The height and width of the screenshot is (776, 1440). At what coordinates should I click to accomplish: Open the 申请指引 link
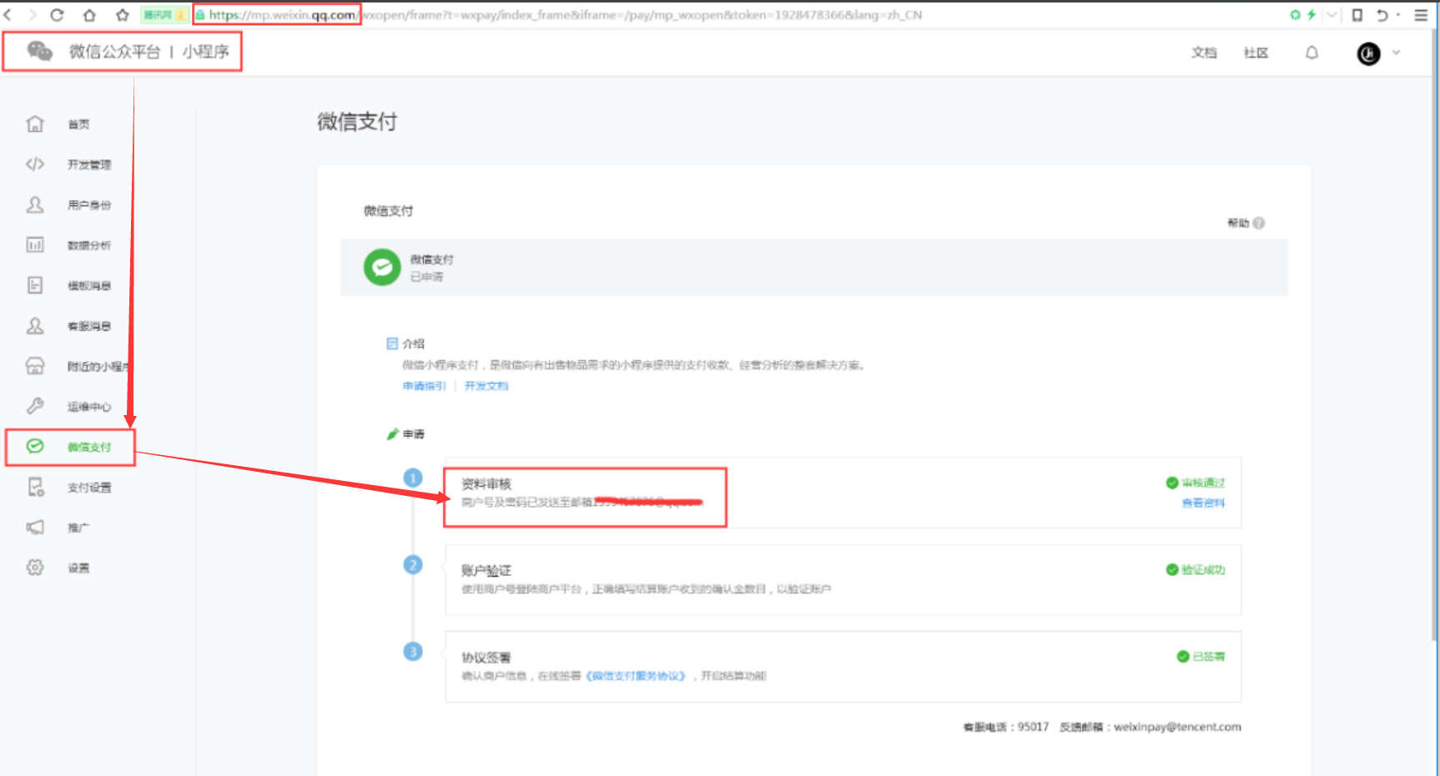tap(424, 386)
